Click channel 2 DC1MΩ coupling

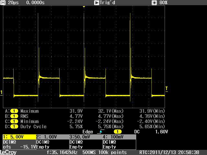coord(43,142)
